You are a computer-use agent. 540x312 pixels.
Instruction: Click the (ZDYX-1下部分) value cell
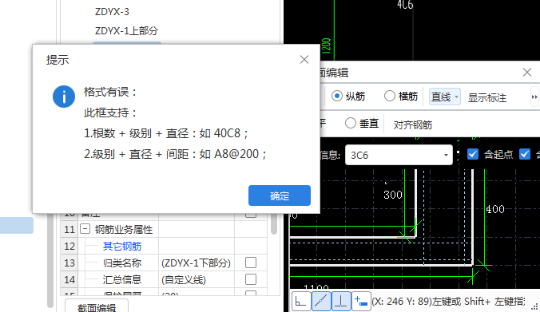pos(196,263)
